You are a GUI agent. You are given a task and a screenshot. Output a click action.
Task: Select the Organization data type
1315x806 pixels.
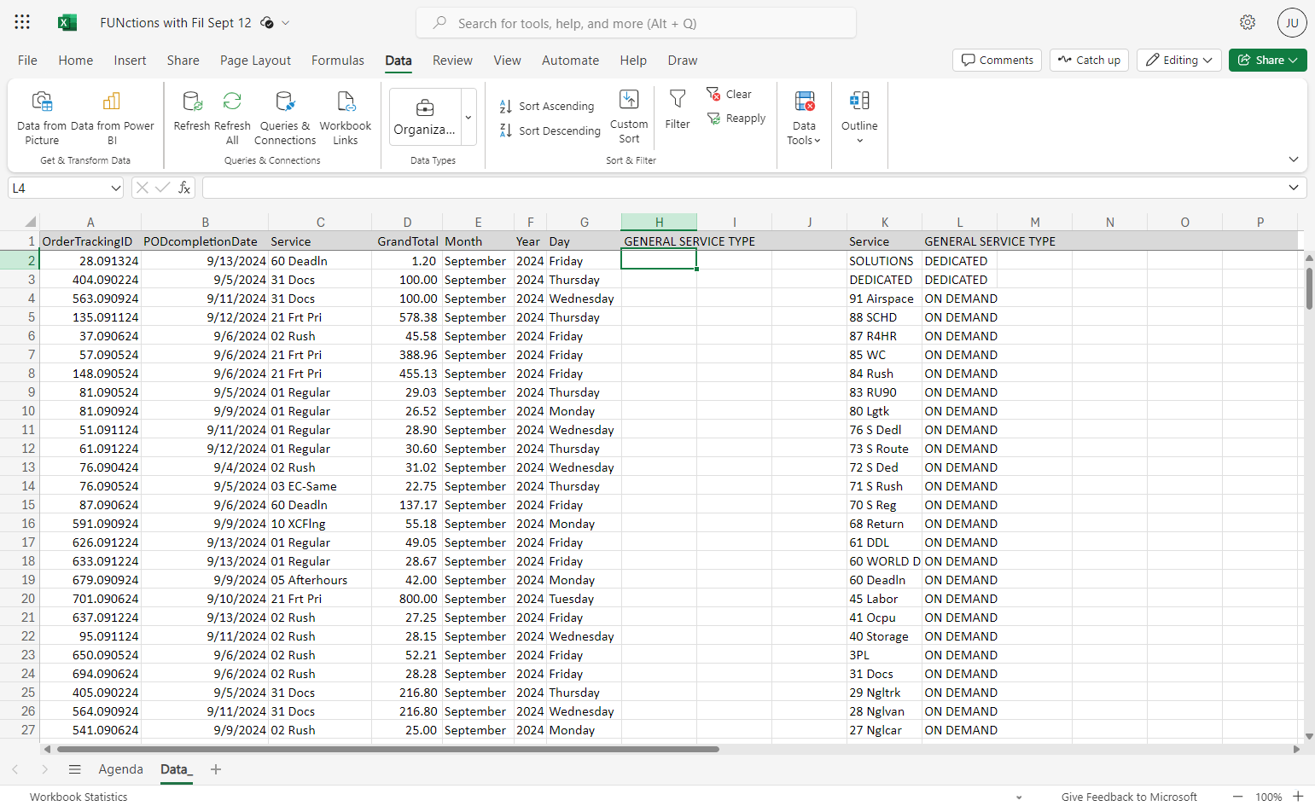pos(425,118)
